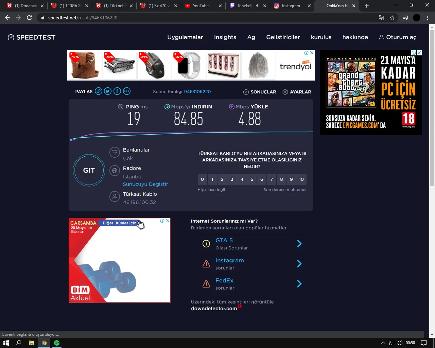Open Uygulamalar menu

[x=185, y=37]
